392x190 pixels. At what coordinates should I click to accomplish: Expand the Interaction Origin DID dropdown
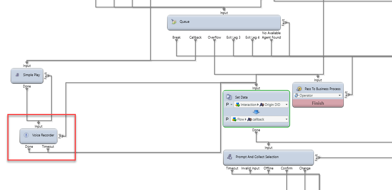pyautogui.click(x=286, y=105)
